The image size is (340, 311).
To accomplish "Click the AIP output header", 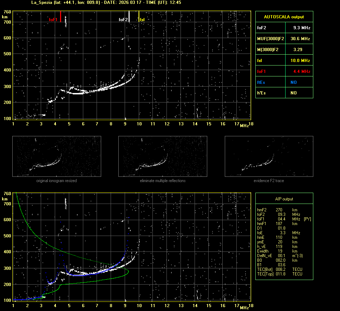I will tap(284, 199).
